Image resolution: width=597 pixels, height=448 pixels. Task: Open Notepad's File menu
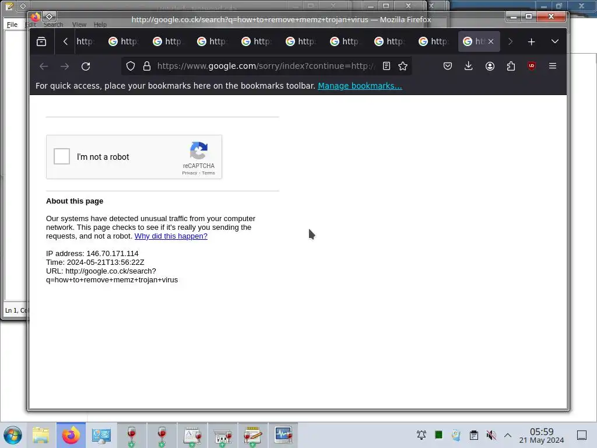12,24
